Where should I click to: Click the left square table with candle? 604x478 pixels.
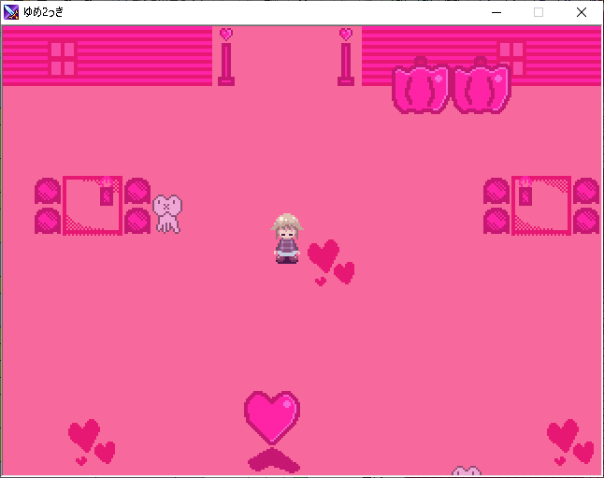pyautogui.click(x=93, y=205)
